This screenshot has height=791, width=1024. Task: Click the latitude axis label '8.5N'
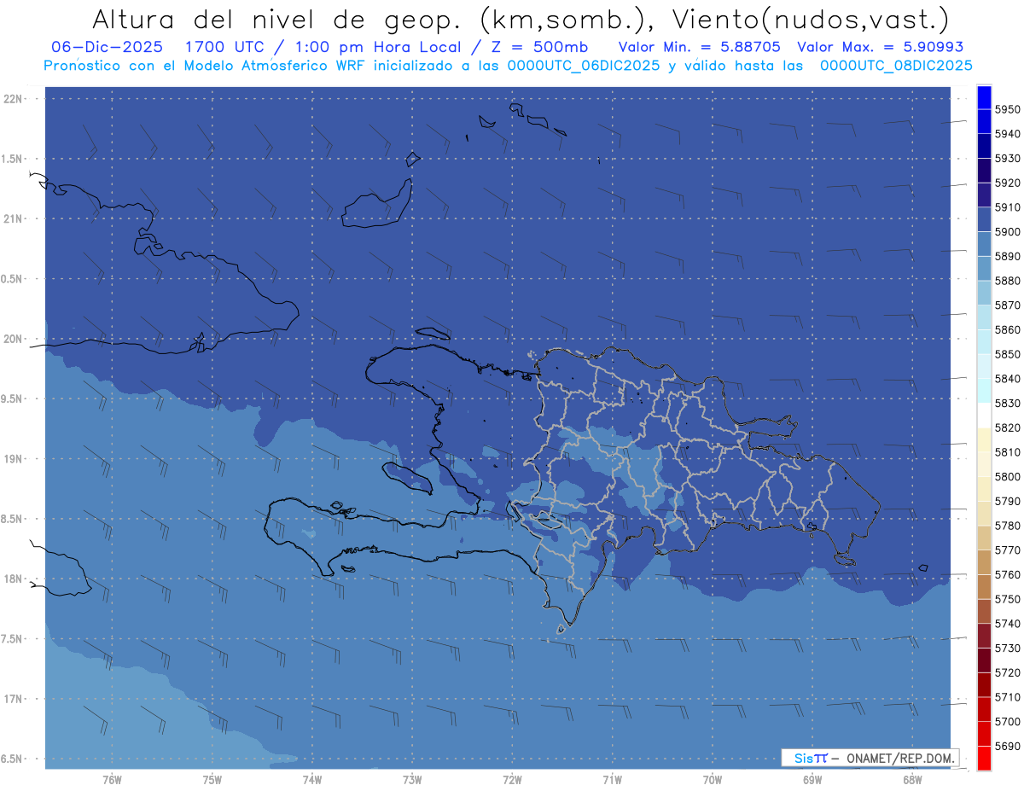tap(12, 519)
